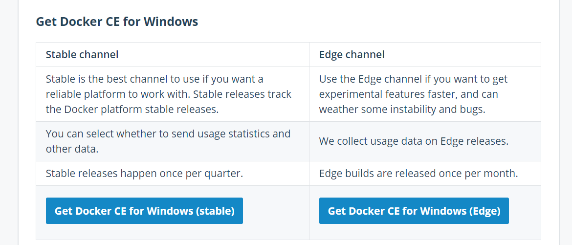Viewport: 572px width, 245px height.
Task: Click the "Get Docker CE for Windows" section heading
Action: click(x=117, y=22)
